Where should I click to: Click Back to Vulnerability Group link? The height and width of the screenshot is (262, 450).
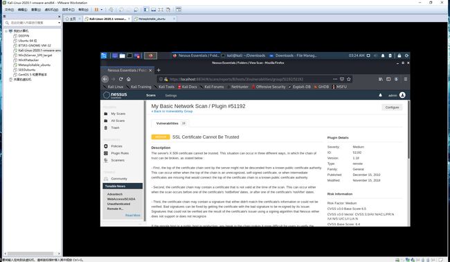pyautogui.click(x=172, y=111)
